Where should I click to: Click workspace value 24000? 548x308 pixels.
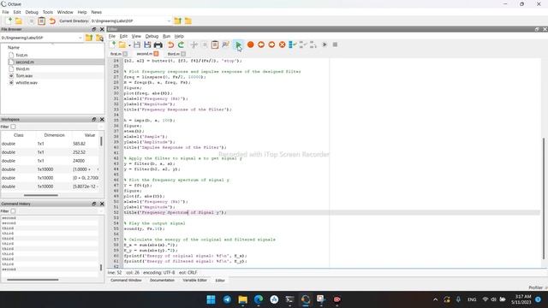click(79, 161)
